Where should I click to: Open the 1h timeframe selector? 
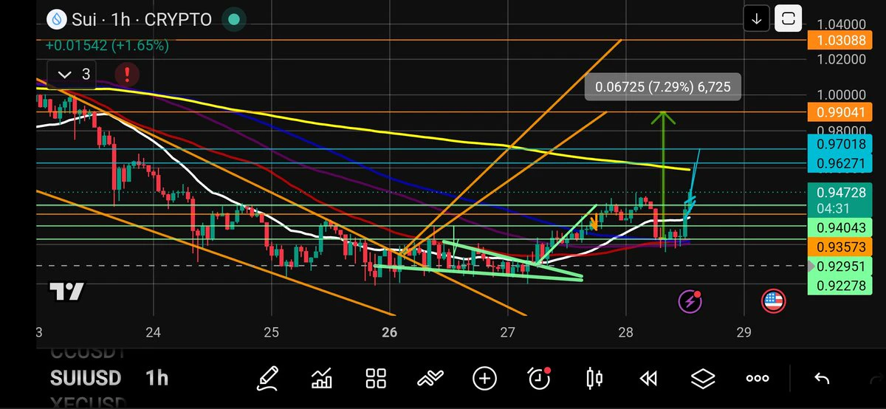click(157, 378)
